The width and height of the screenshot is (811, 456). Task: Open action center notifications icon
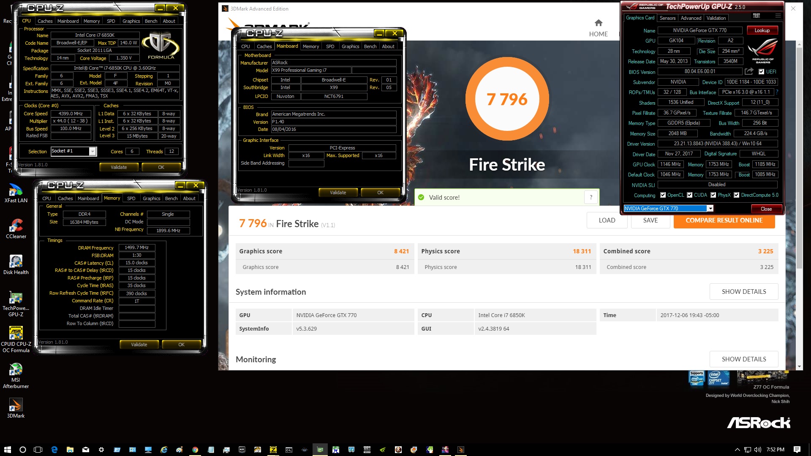[x=797, y=450]
